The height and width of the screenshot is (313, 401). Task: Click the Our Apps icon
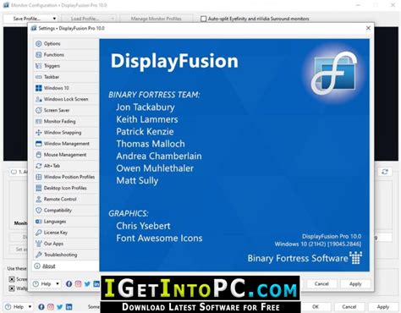point(39,244)
